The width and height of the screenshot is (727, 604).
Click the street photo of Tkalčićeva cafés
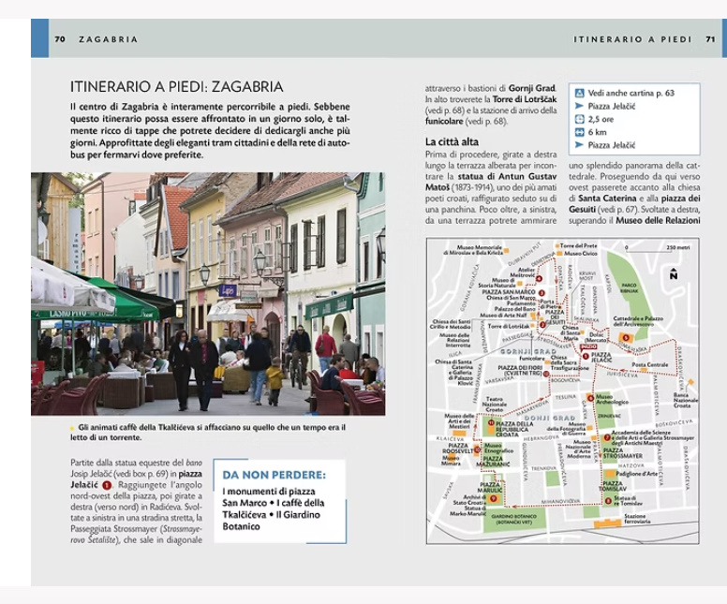point(208,294)
